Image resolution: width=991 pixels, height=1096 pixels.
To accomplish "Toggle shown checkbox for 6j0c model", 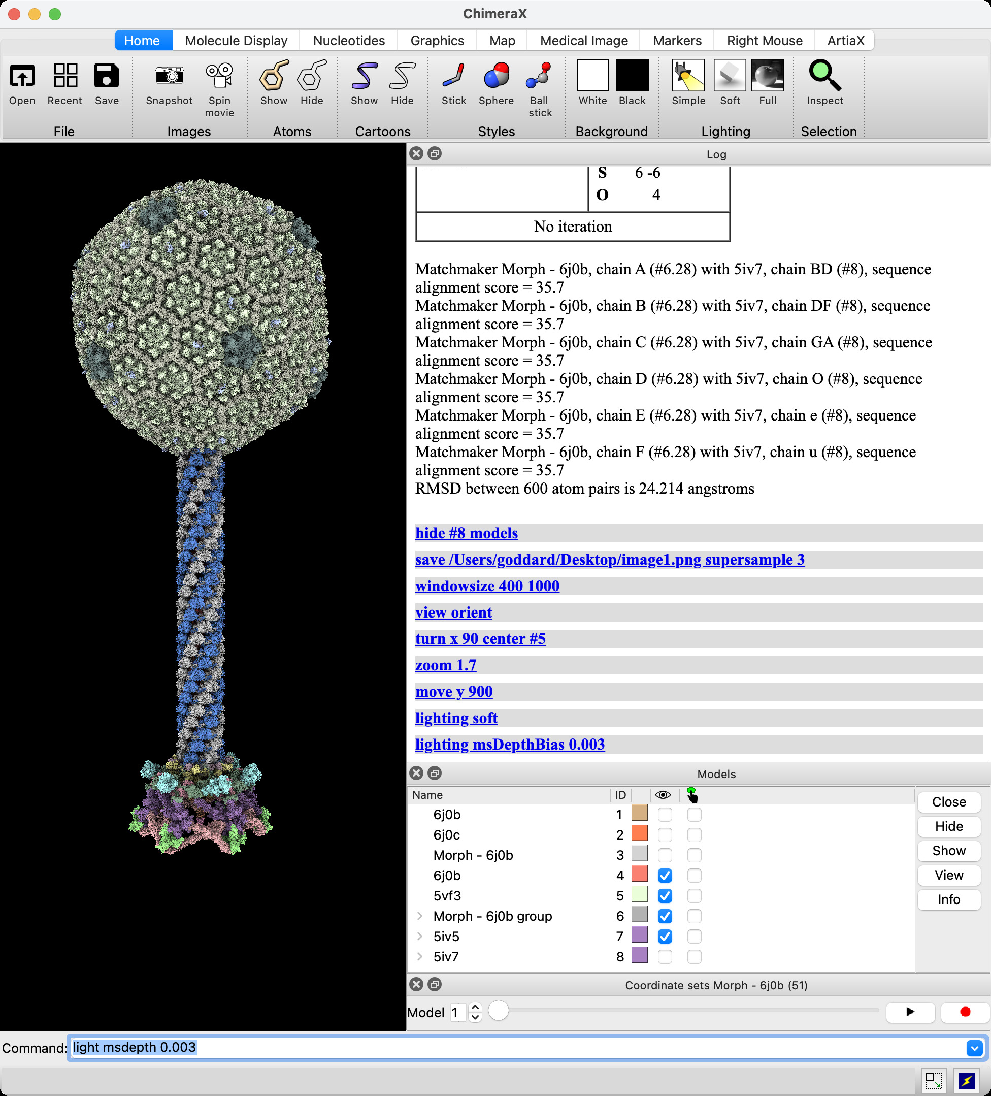I will pyautogui.click(x=665, y=835).
